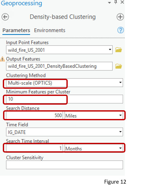Image resolution: width=149 pixels, height=189 pixels.
Task: Expand the Input Point Features dropdown
Action: tap(110, 49)
